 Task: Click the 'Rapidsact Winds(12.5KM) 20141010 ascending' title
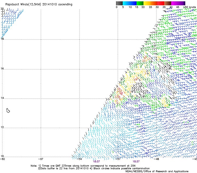click(39, 5)
